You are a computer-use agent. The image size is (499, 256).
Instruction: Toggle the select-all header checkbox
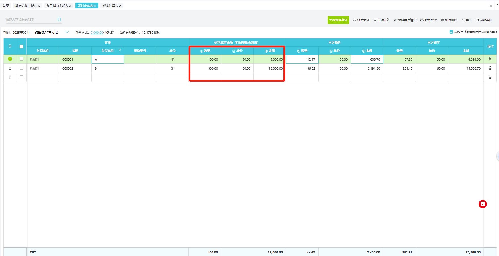point(21,46)
